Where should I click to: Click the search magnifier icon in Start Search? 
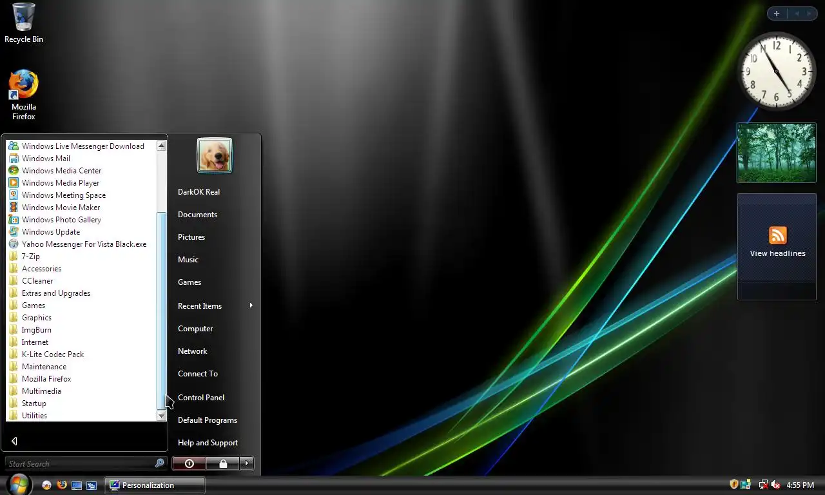160,463
